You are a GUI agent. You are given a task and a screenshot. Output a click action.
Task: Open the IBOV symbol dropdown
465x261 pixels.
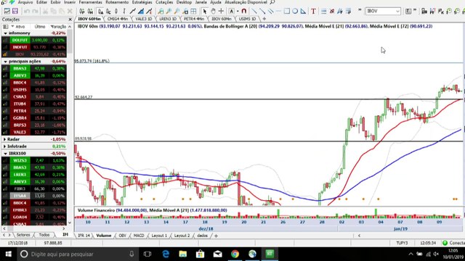397,12
